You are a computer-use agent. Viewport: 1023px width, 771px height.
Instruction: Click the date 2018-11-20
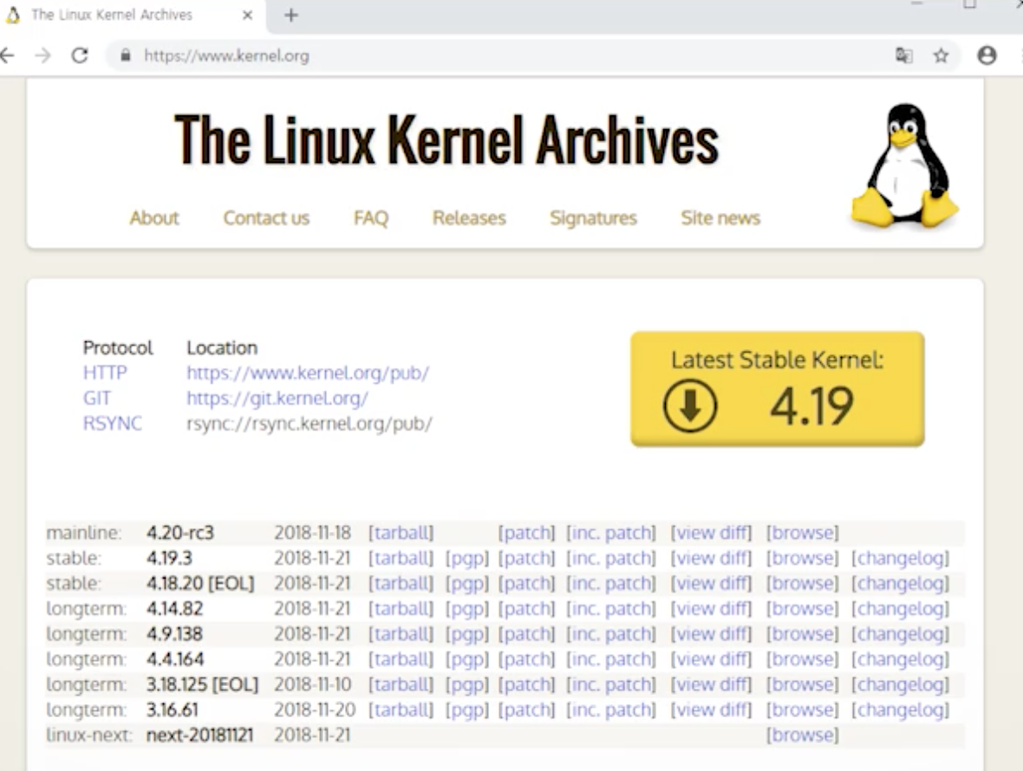[x=315, y=709]
